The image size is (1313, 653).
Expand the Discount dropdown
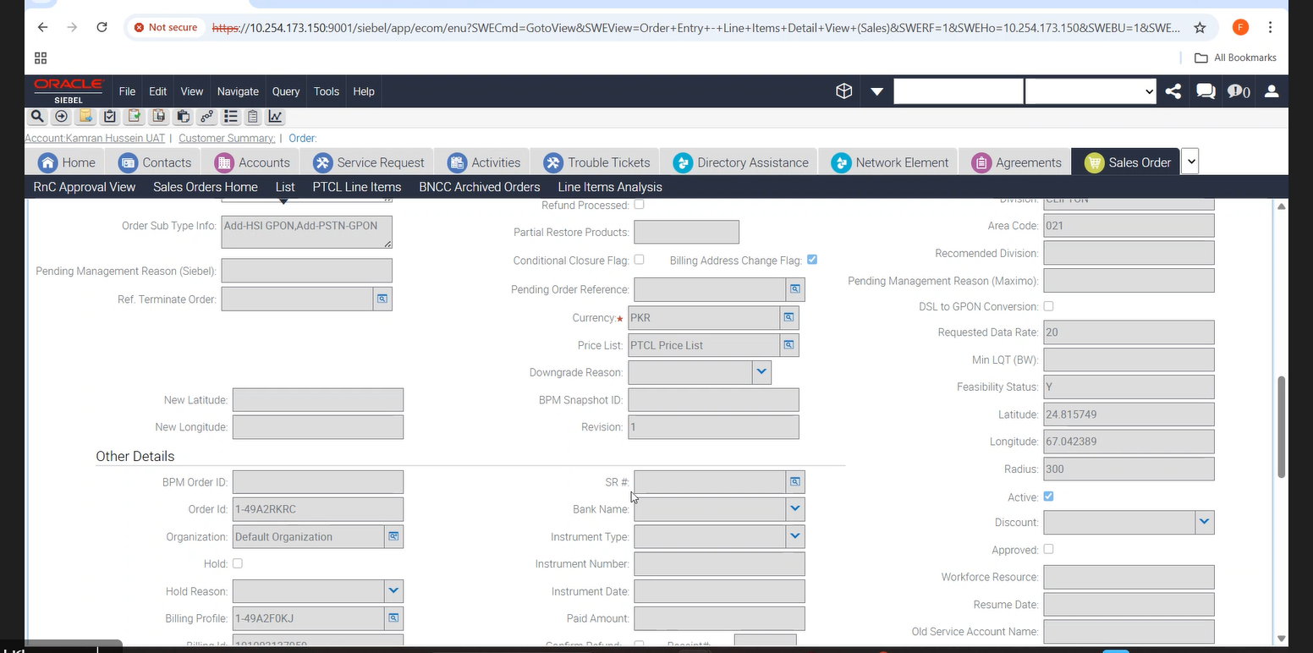[1204, 523]
